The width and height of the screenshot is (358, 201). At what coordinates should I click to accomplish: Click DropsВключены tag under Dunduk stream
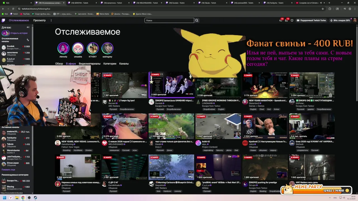(174, 109)
